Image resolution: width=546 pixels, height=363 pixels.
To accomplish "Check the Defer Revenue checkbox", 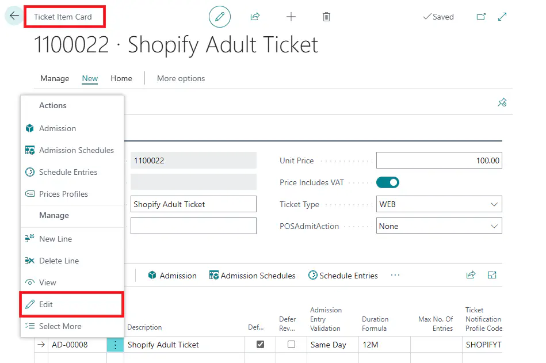I will [x=291, y=345].
